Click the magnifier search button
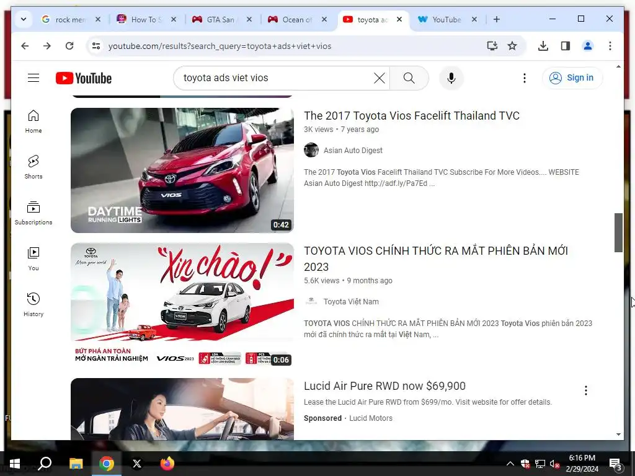The image size is (635, 476). (x=409, y=77)
